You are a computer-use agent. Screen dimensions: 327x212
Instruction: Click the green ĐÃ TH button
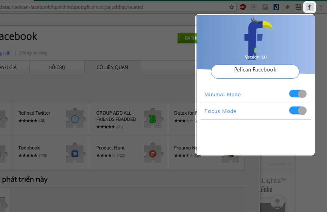point(187,38)
